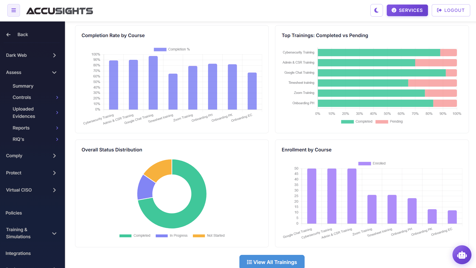Click the Accusights logo
This screenshot has height=268, width=476.
point(60,11)
